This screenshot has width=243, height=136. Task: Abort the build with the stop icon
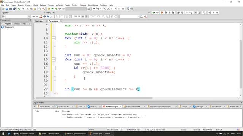[63, 9]
